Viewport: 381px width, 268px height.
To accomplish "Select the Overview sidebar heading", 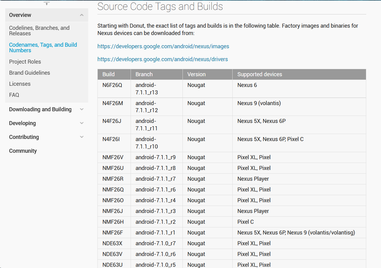I will (x=20, y=15).
